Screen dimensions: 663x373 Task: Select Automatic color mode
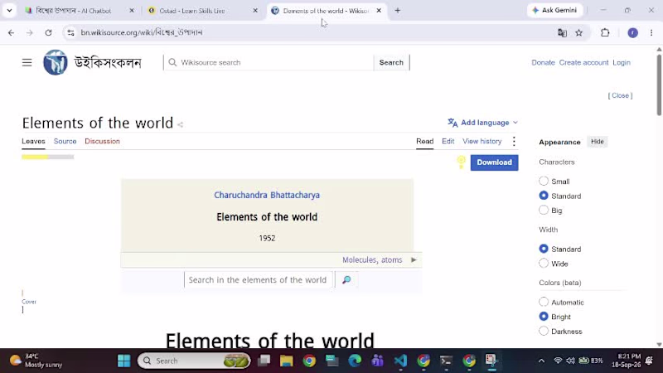(544, 302)
